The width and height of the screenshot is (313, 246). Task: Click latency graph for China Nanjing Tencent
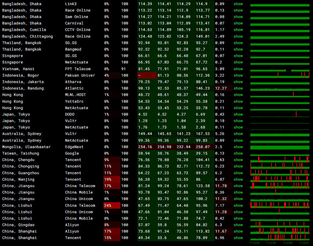pyautogui.click(x=280, y=179)
